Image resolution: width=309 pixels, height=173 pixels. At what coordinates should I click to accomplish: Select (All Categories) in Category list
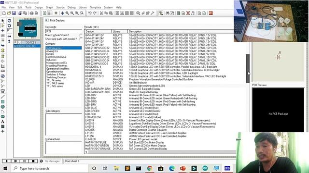coord(63,48)
